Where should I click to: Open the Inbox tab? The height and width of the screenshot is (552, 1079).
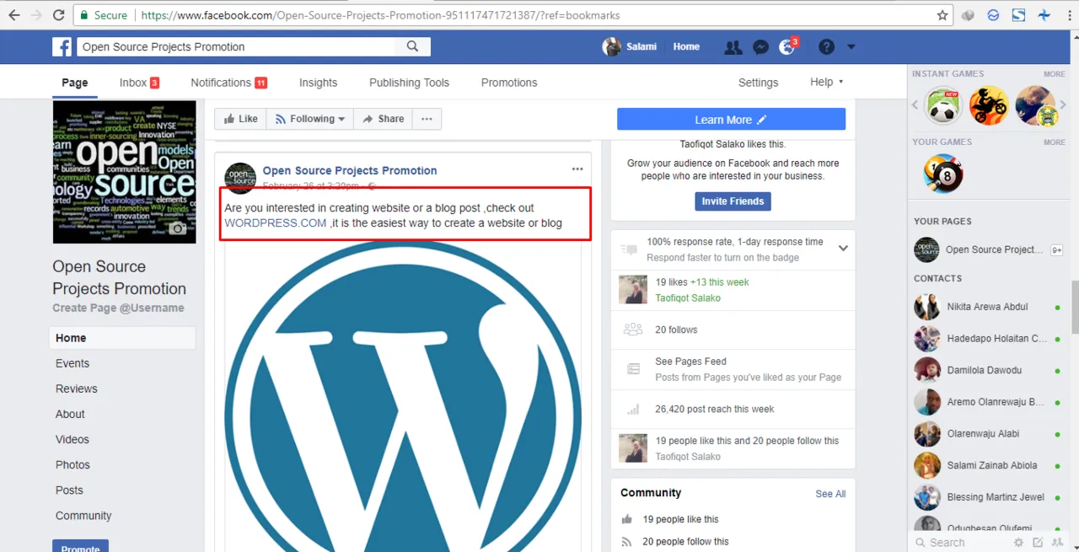[139, 83]
